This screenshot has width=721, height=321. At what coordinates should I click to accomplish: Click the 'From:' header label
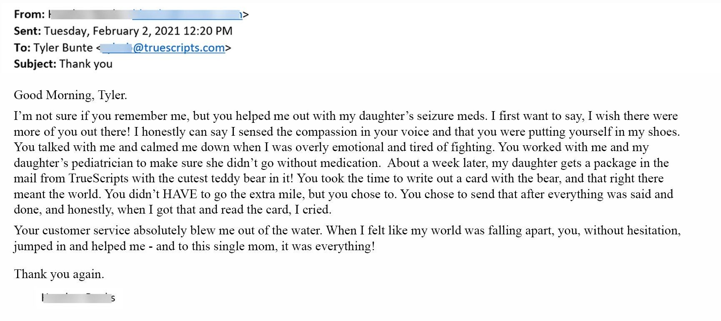pyautogui.click(x=29, y=15)
